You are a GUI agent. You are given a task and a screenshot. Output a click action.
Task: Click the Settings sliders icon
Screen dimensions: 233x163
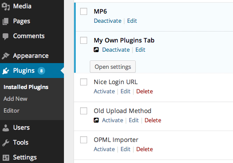click(x=6, y=158)
